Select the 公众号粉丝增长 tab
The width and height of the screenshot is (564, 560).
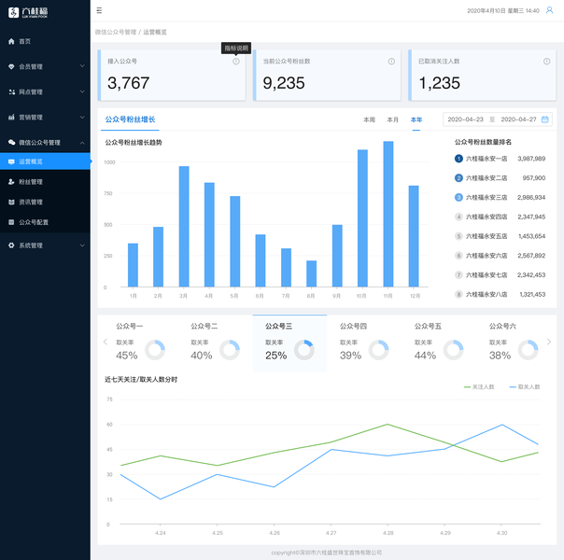click(130, 119)
